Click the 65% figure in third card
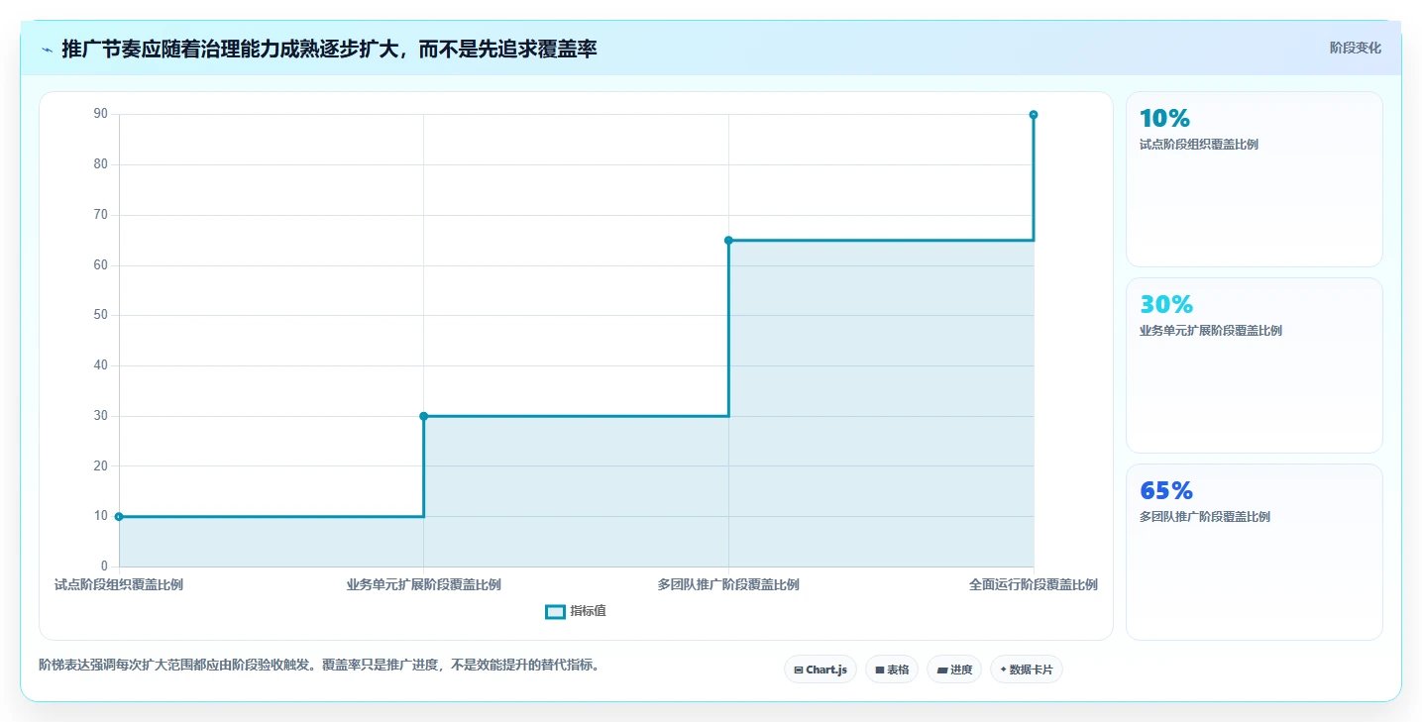 pos(1166,490)
